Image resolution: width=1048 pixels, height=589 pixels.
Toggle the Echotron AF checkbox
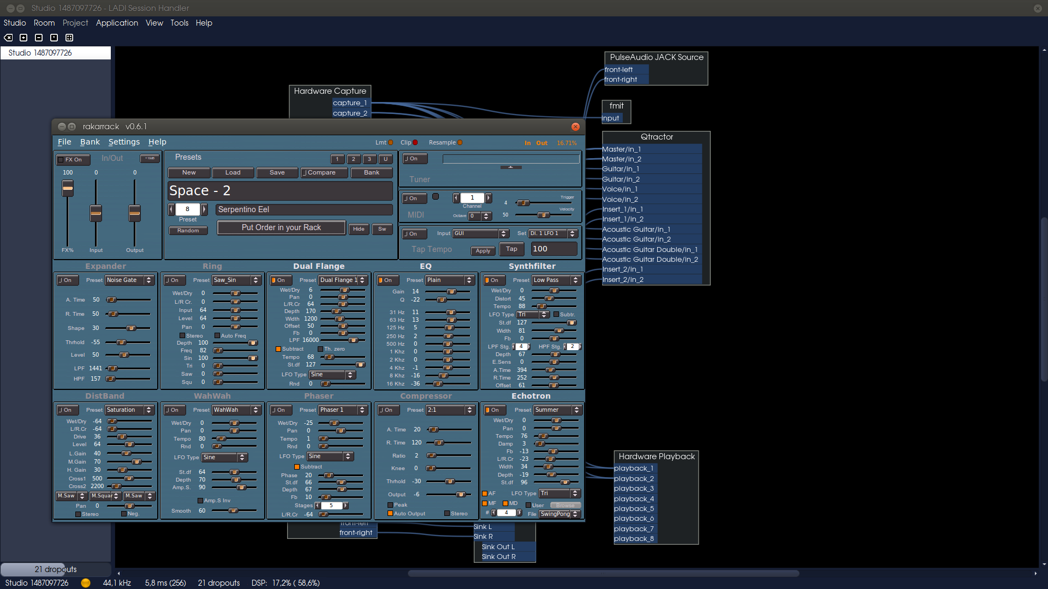(485, 494)
